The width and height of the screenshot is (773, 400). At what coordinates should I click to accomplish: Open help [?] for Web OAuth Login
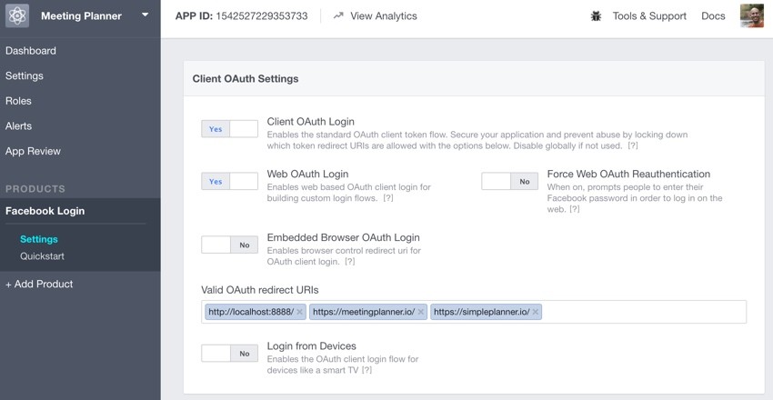point(388,198)
